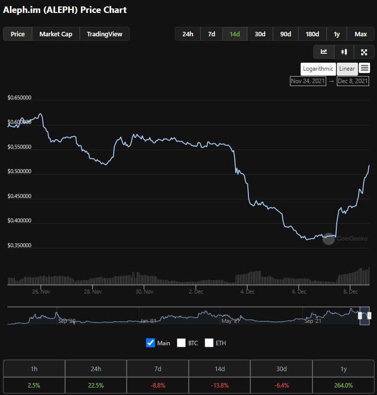Click the 22.5% 24h change value

pyautogui.click(x=96, y=385)
